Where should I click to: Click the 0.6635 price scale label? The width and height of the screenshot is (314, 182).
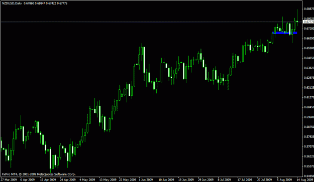coord(309,38)
